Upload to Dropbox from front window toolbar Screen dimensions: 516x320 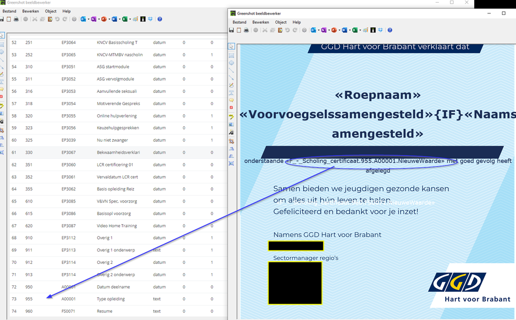[381, 30]
